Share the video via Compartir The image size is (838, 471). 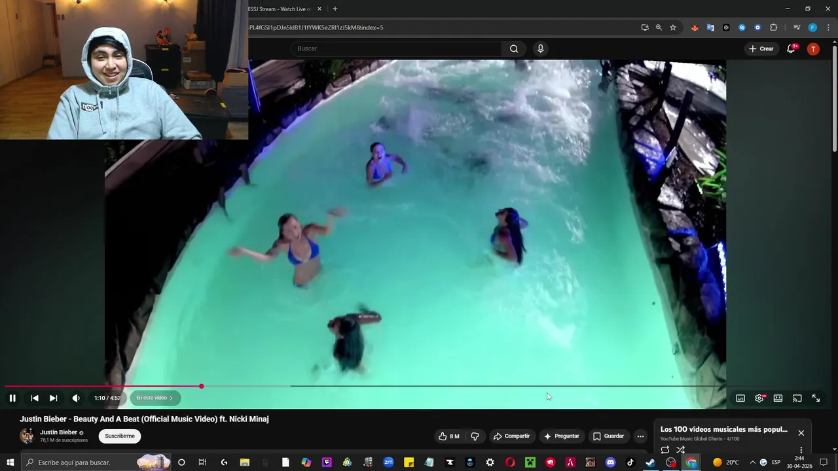[x=511, y=436]
